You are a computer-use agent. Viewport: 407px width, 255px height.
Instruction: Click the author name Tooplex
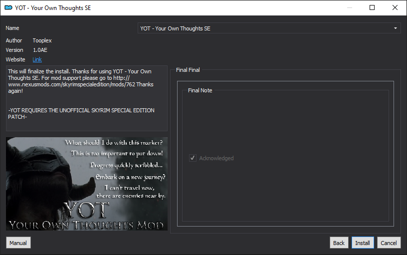click(x=42, y=40)
